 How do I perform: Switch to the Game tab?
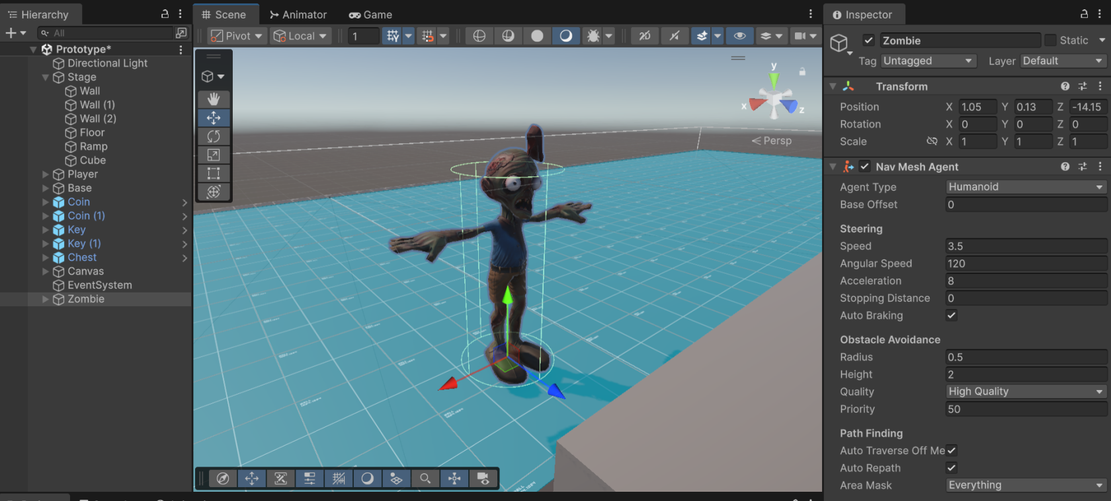[370, 15]
